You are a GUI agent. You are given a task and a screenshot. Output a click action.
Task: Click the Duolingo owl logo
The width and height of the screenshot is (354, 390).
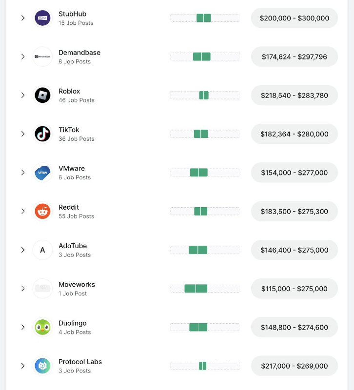[x=42, y=327]
